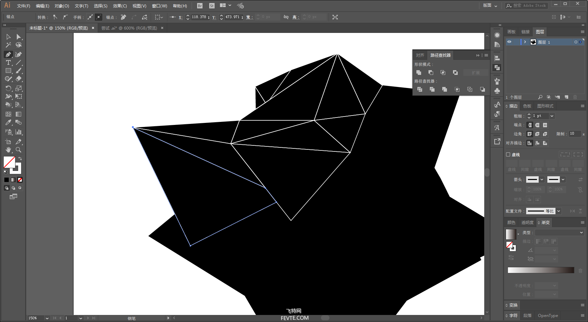Viewport: 588px width, 322px height.
Task: Select the Rotate tool
Action: click(x=8, y=88)
